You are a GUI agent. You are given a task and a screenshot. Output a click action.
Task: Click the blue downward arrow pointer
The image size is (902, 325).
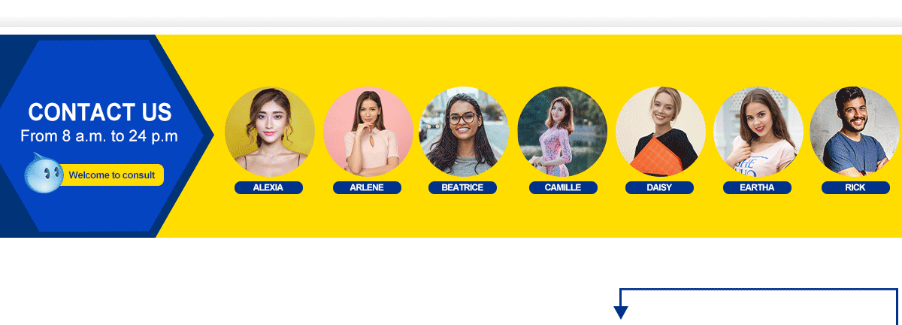pos(621,311)
